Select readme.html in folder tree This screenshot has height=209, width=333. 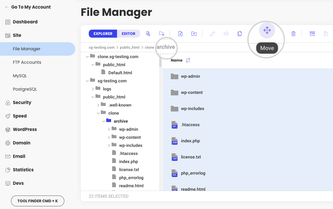click(x=131, y=186)
